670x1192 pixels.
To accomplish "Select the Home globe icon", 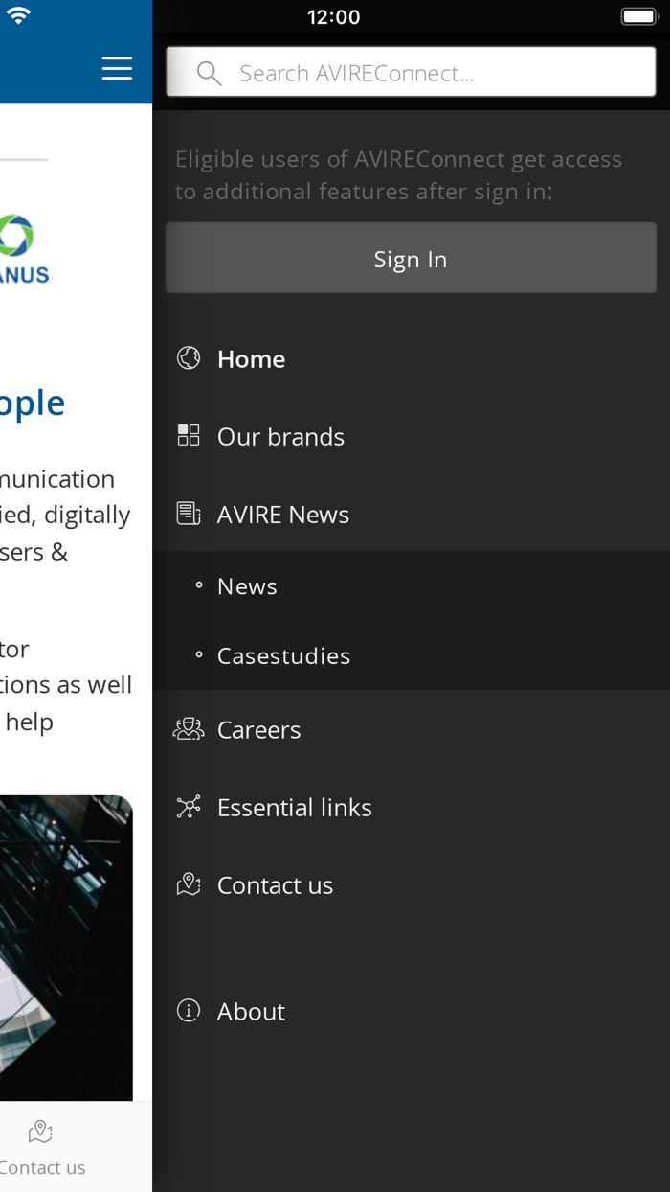I will point(188,357).
